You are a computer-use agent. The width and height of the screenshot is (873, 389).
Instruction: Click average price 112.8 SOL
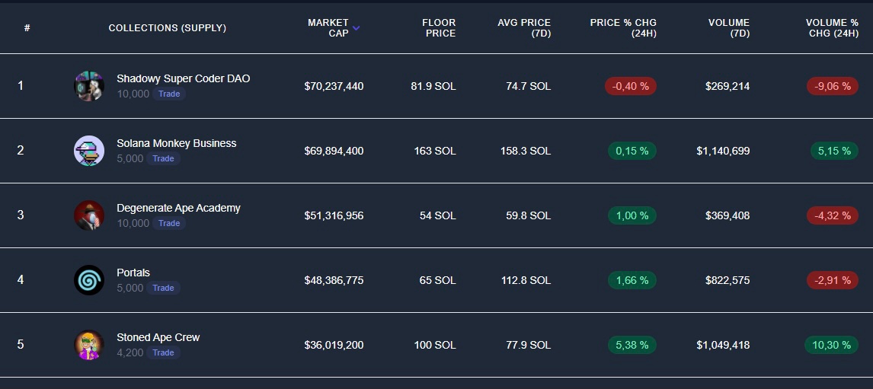point(526,280)
